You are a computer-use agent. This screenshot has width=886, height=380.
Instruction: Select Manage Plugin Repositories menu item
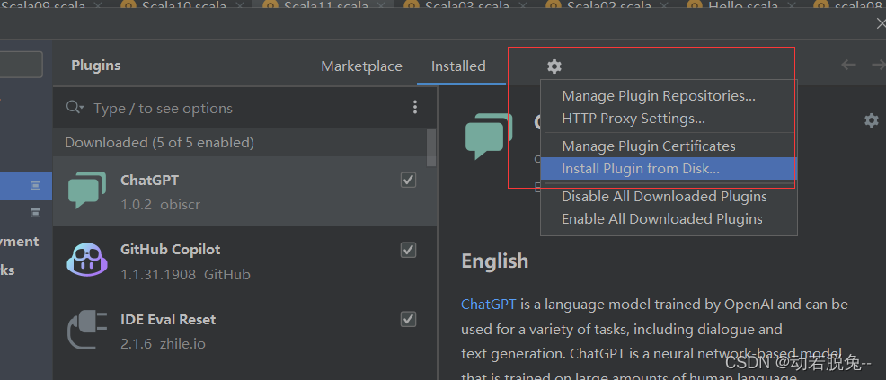pos(669,96)
